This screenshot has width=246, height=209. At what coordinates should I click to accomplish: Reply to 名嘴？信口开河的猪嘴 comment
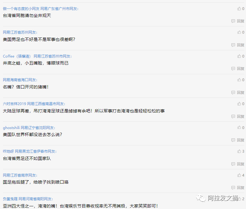pos(238,92)
